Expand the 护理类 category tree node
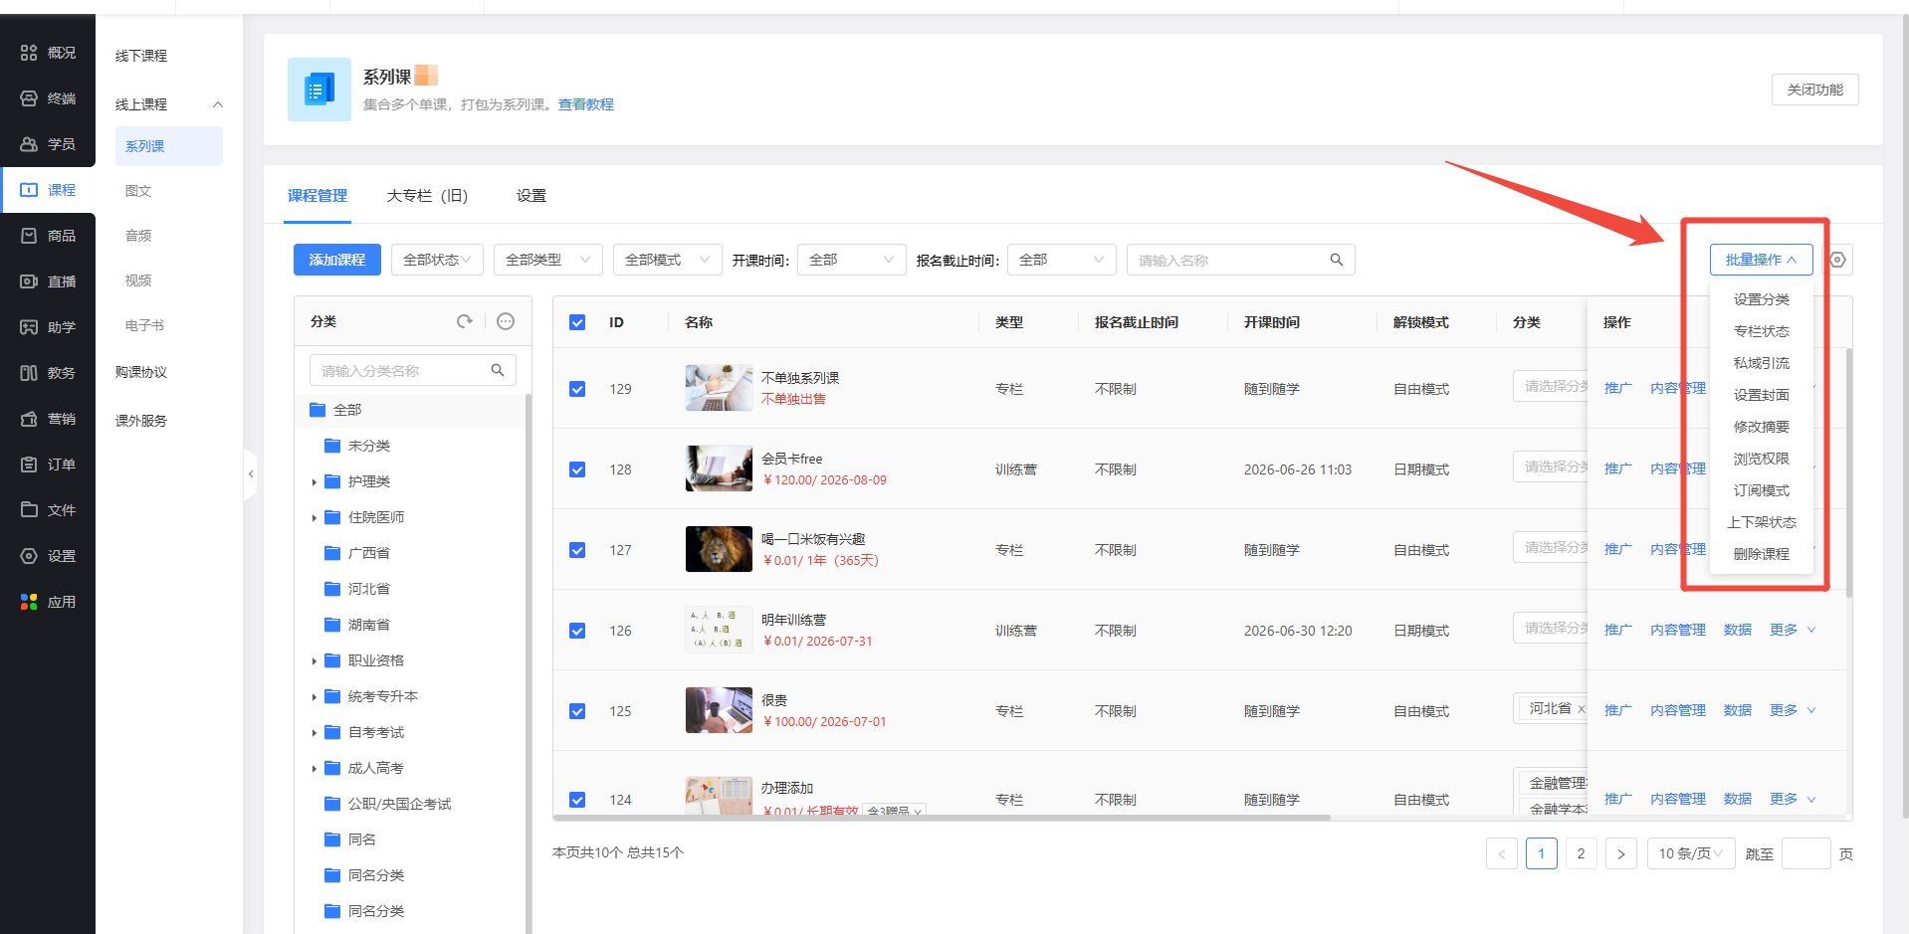Image resolution: width=1909 pixels, height=934 pixels. click(314, 482)
